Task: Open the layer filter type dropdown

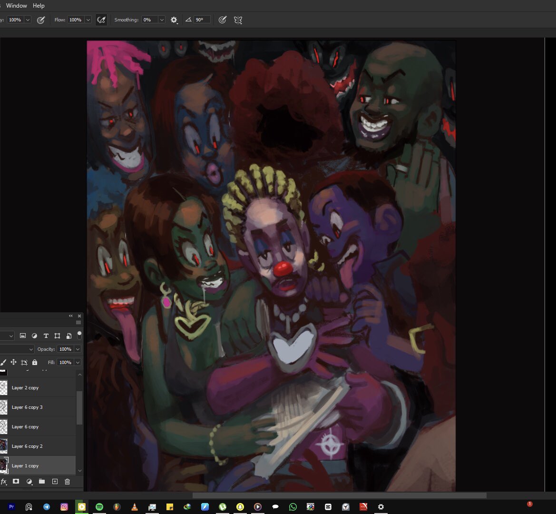Action: pyautogui.click(x=7, y=336)
